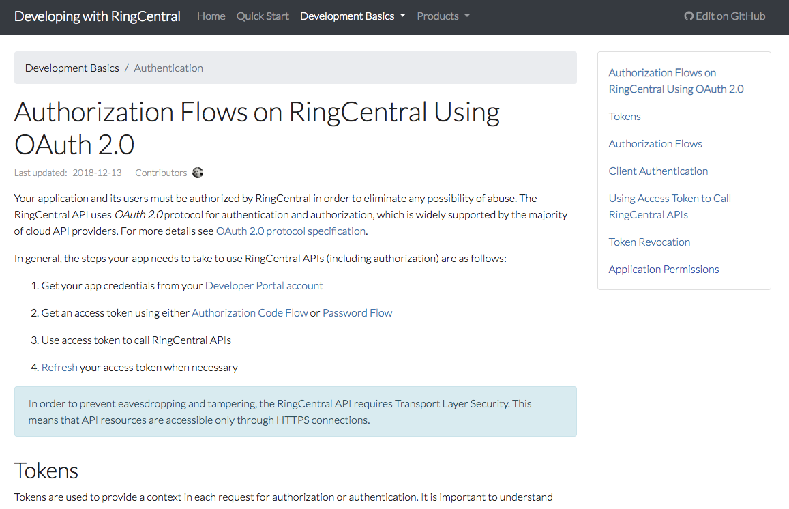
Task: Expand the Development Basics dropdown menu
Action: click(353, 16)
